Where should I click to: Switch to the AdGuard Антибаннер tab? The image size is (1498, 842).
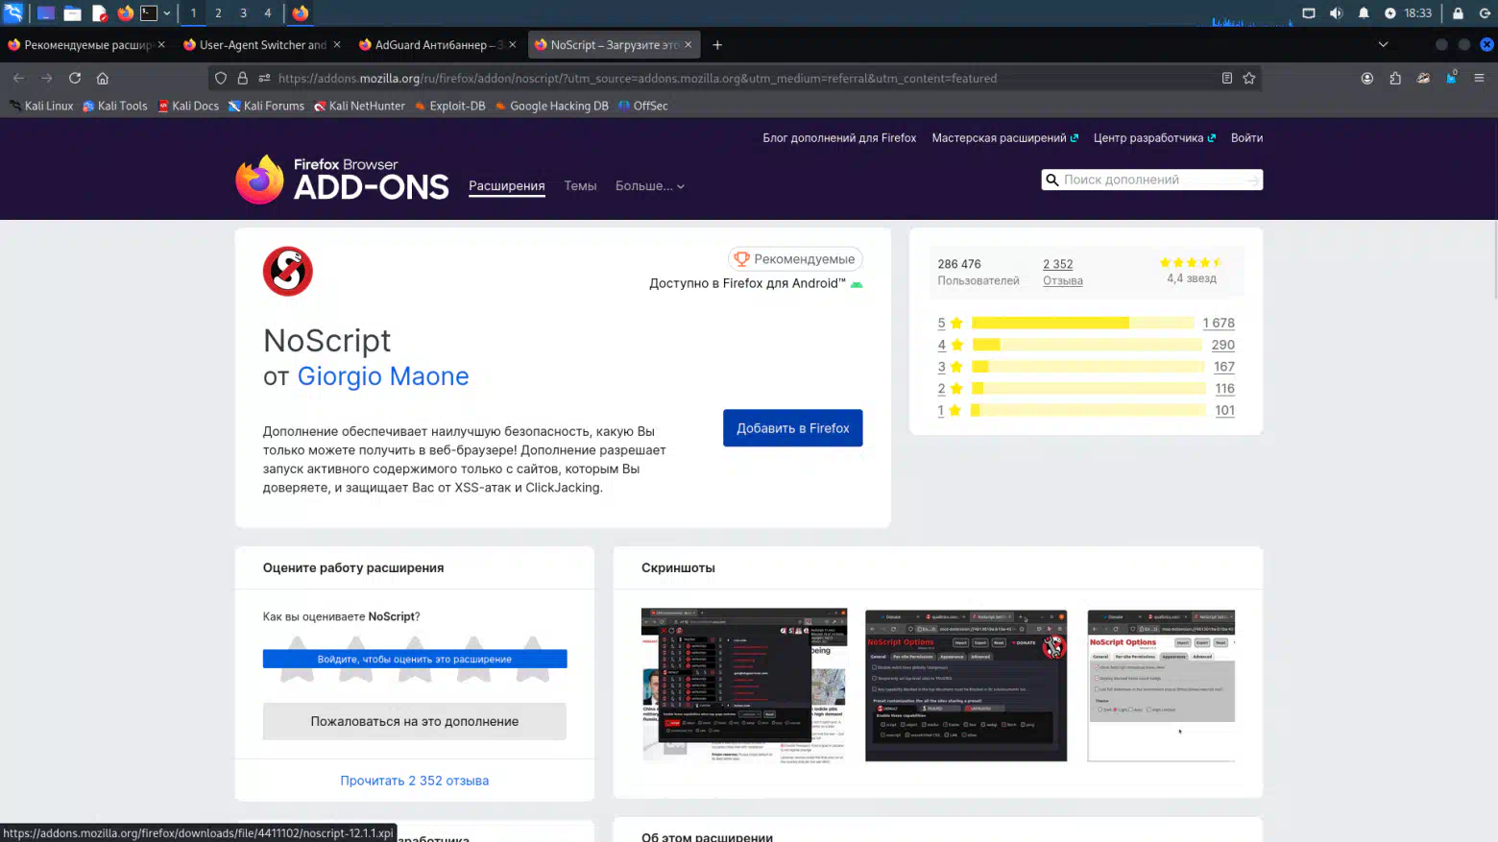pos(437,44)
